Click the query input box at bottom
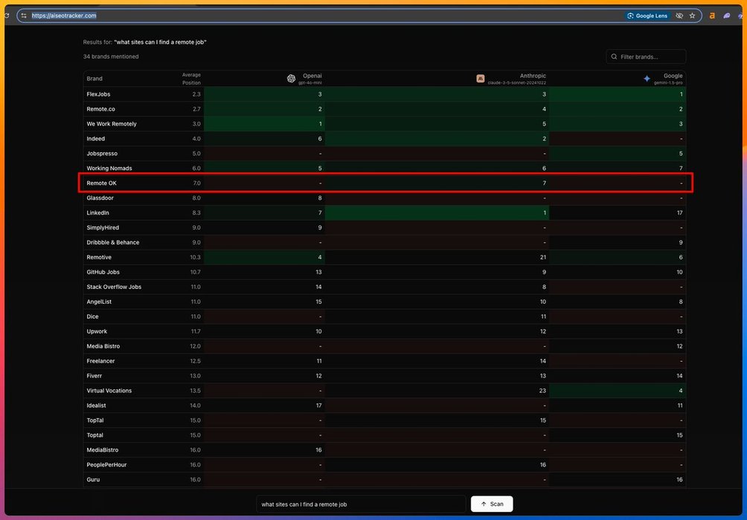 click(361, 504)
